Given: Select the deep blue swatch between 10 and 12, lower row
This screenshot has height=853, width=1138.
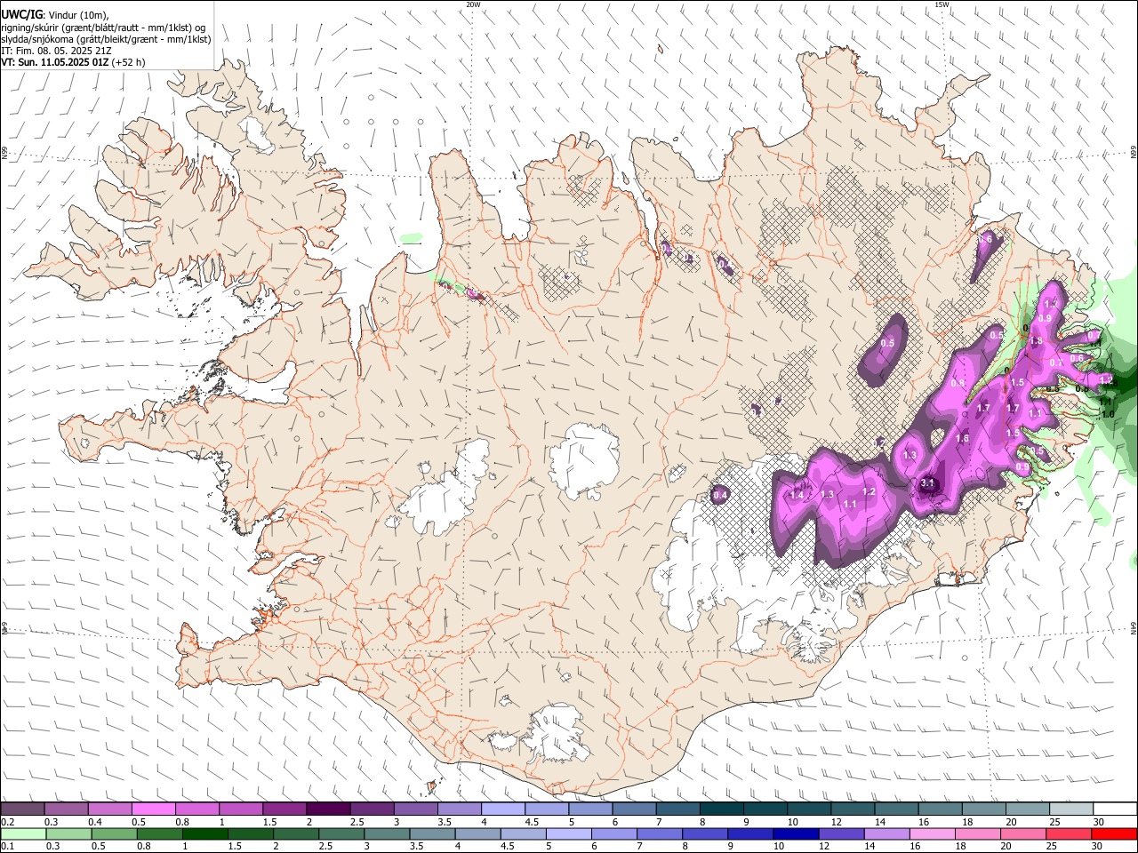Looking at the screenshot, I should (796, 833).
